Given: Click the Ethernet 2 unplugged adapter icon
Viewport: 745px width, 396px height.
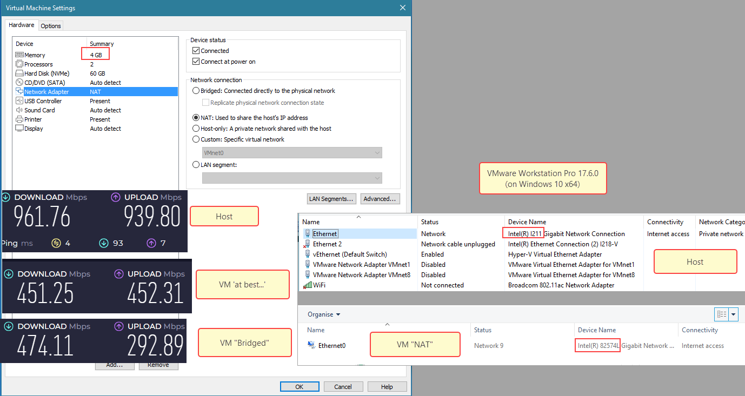Looking at the screenshot, I should click(x=307, y=244).
